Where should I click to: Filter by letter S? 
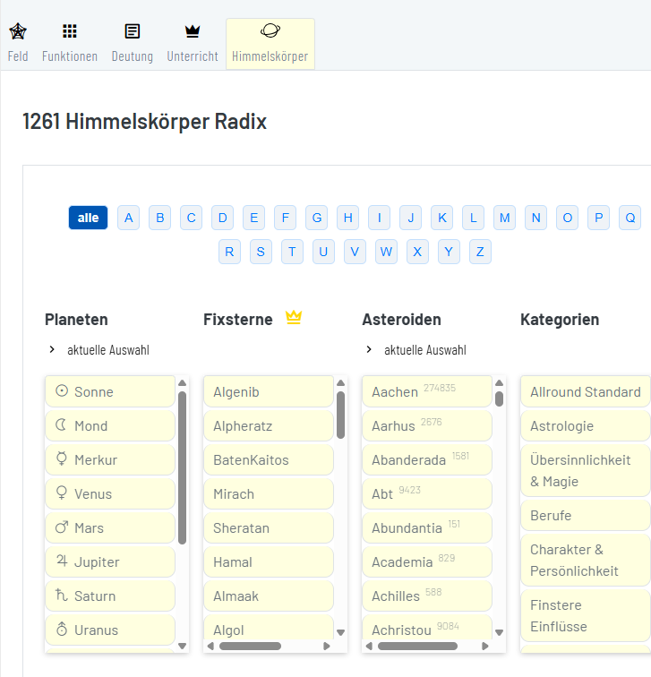pos(261,252)
